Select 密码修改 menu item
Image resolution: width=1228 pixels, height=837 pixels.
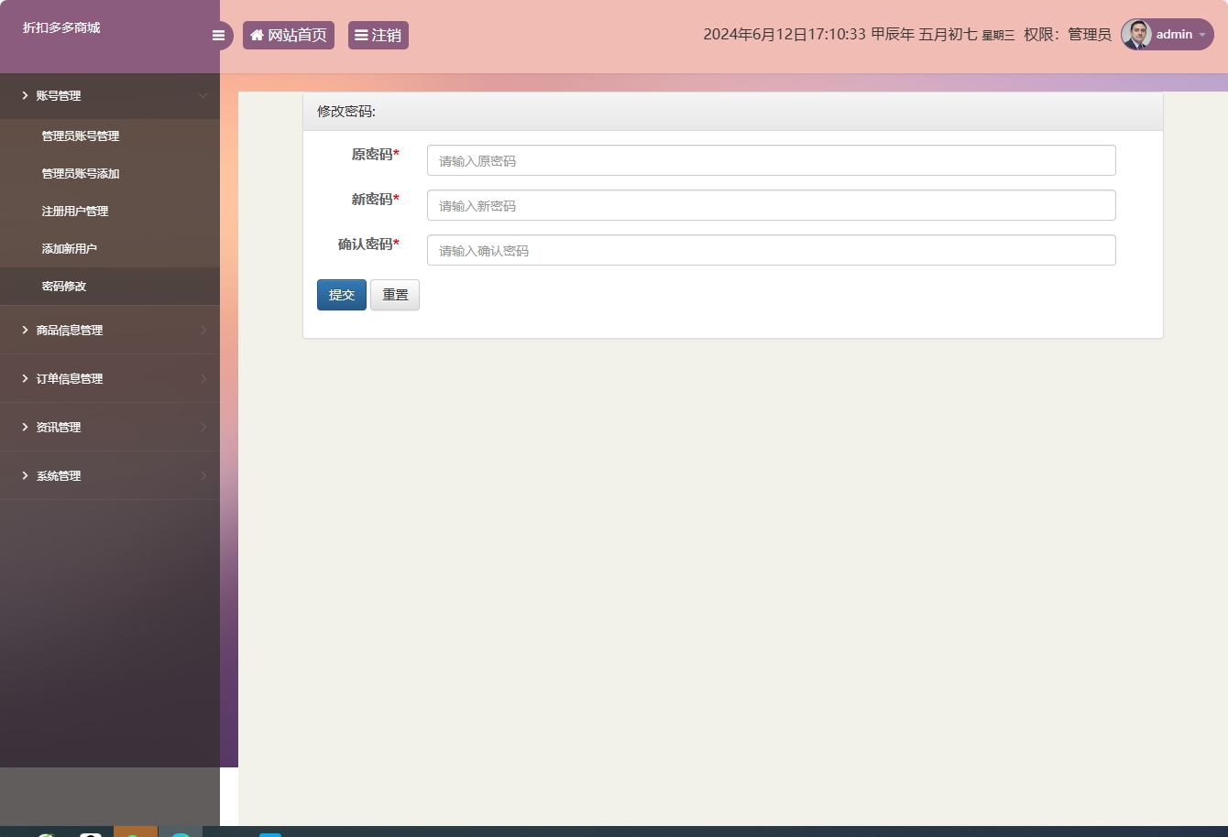(110, 286)
